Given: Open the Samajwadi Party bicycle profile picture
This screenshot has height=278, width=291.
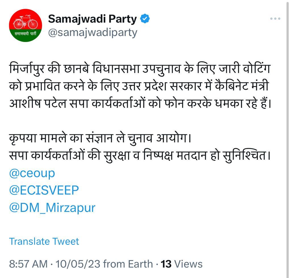Looking at the screenshot, I should click(x=25, y=25).
